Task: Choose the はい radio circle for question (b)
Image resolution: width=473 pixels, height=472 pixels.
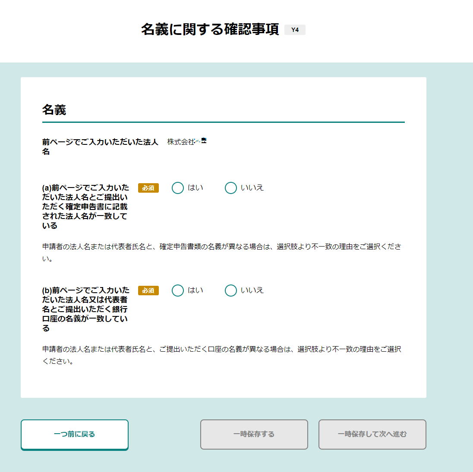Action: coord(178,291)
